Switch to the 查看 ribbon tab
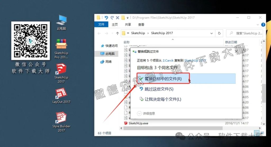Viewport: 271px width, 147px height. [141, 25]
